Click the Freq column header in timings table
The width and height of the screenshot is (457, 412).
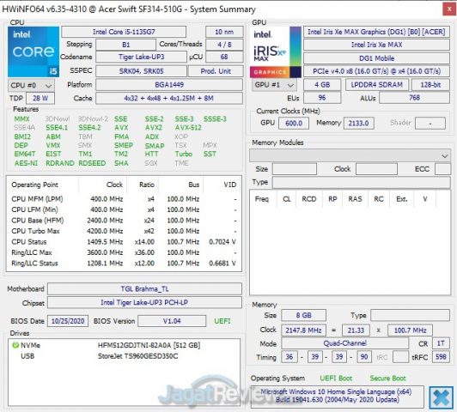click(261, 199)
